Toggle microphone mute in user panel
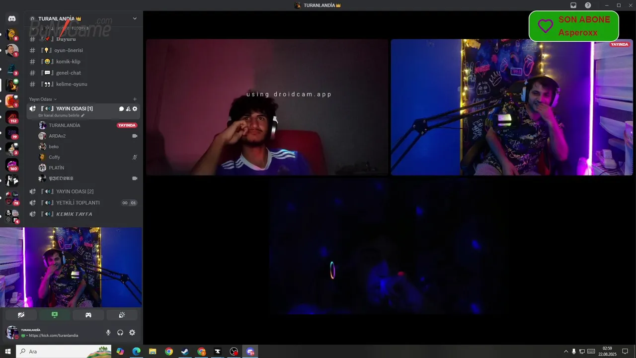This screenshot has width=636, height=358. click(x=108, y=333)
